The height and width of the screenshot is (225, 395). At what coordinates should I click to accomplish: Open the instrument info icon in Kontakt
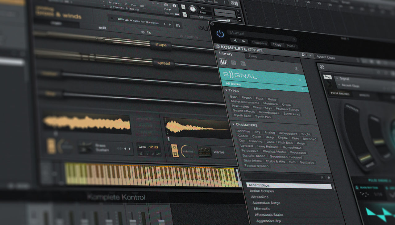(174, 6)
